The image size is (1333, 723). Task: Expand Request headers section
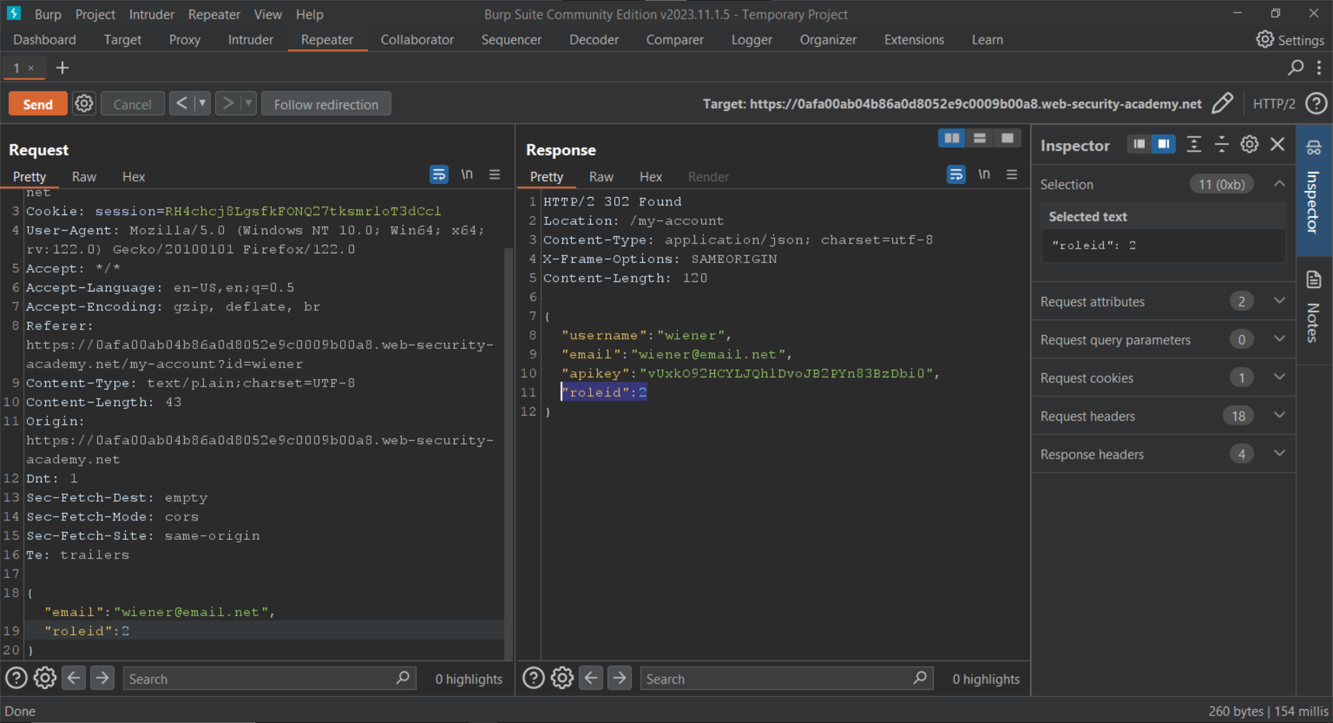(1280, 416)
